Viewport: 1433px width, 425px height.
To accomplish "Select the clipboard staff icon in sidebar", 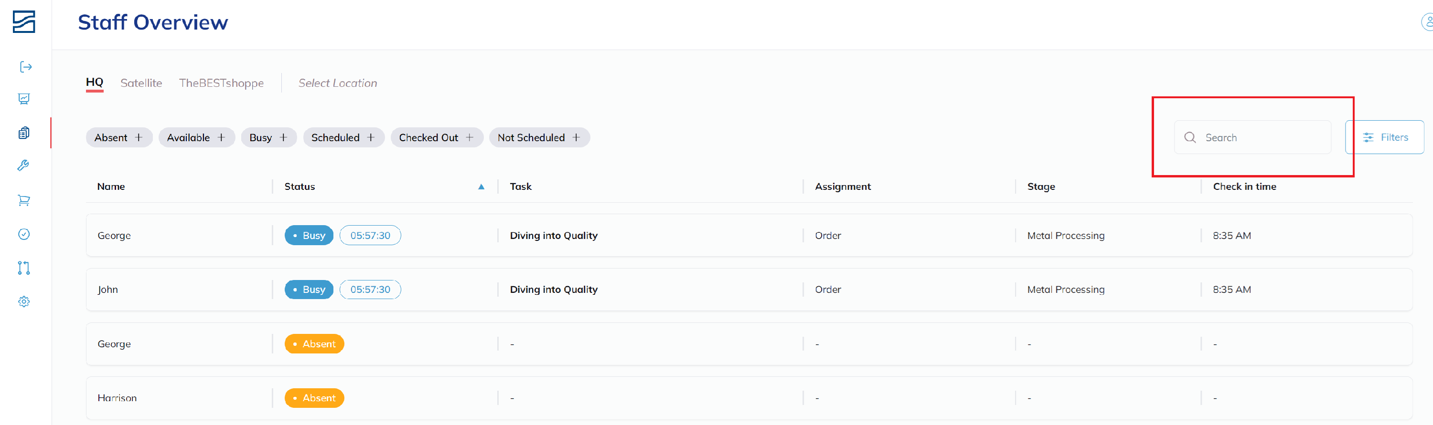I will pos(24,133).
